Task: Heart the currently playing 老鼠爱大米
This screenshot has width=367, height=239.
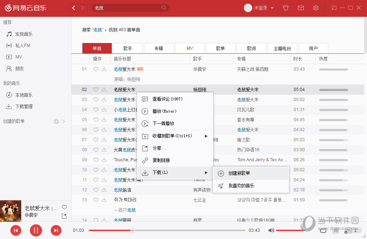Action: click(x=64, y=207)
